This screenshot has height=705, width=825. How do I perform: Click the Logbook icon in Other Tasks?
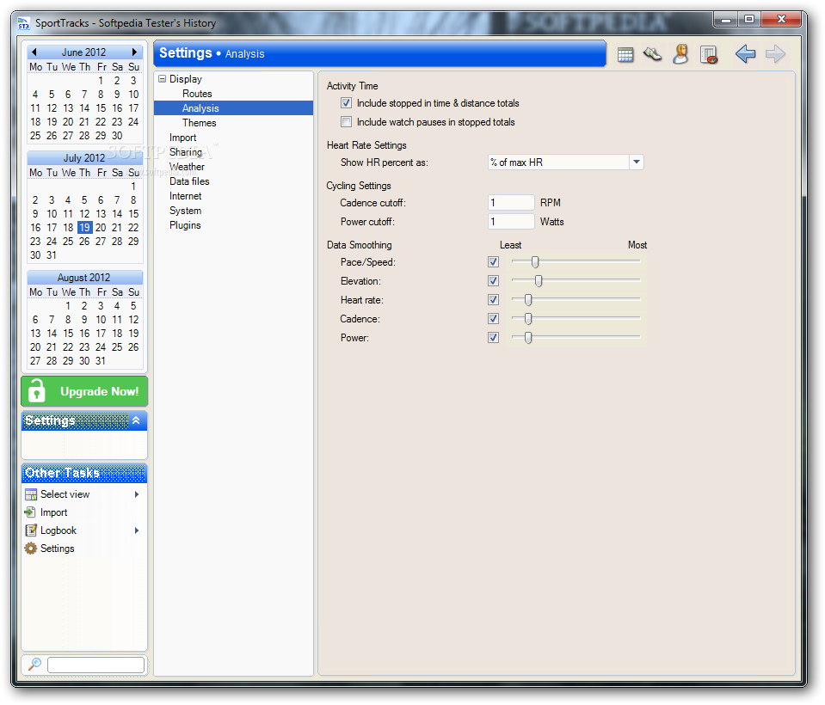pos(31,530)
